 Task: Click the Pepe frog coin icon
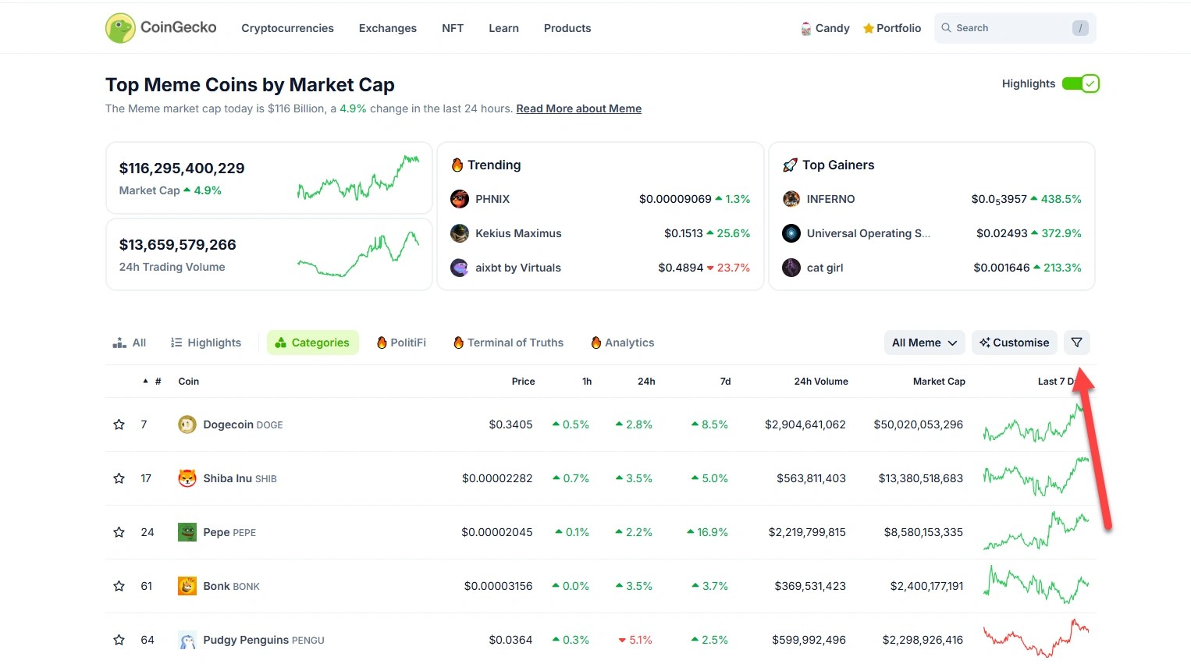pyautogui.click(x=187, y=532)
